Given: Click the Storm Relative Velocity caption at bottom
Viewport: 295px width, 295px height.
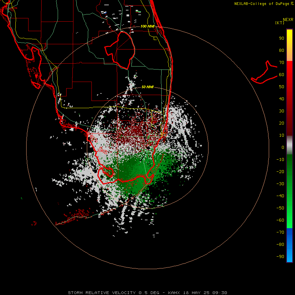Looking at the screenshot, I should tap(147, 293).
